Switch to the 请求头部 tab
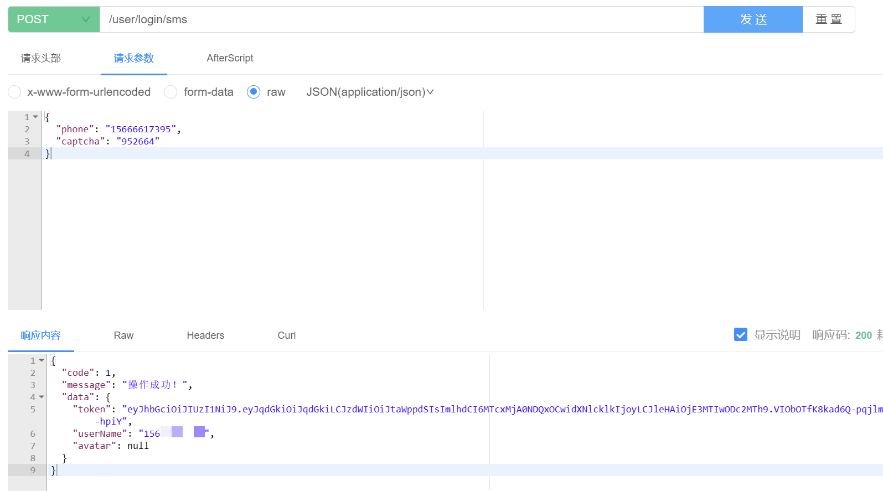Screen dimensions: 883x491 pyautogui.click(x=41, y=58)
